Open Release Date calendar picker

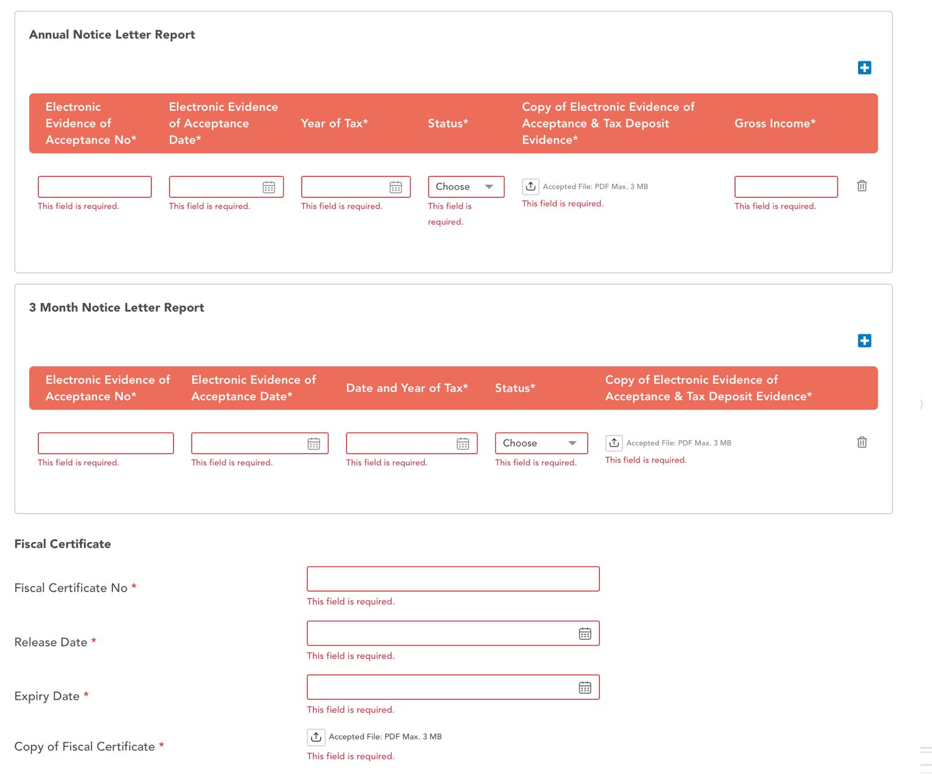click(585, 634)
